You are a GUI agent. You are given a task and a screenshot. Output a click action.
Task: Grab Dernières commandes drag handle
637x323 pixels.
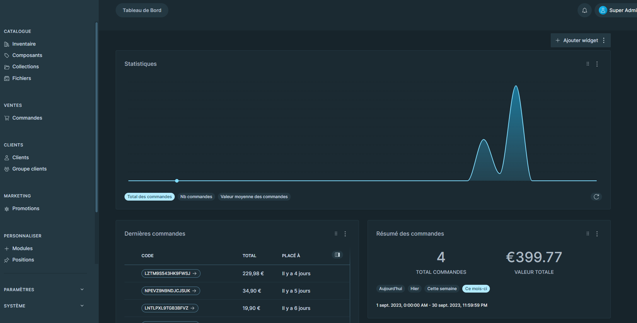[x=336, y=234]
